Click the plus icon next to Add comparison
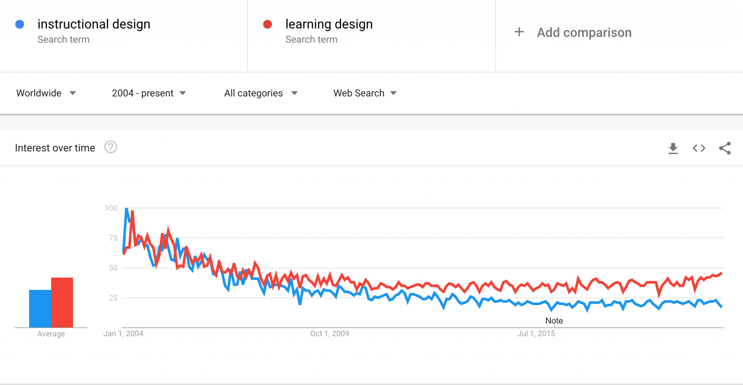The image size is (743, 385). click(519, 32)
